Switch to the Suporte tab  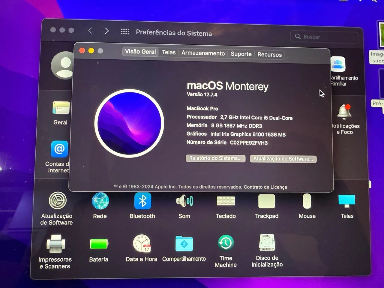pyautogui.click(x=241, y=54)
